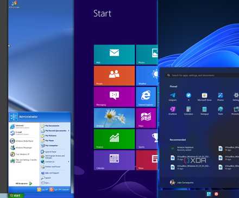Expand All Programs in XP start menu
The width and height of the screenshot is (239, 198).
point(24,183)
